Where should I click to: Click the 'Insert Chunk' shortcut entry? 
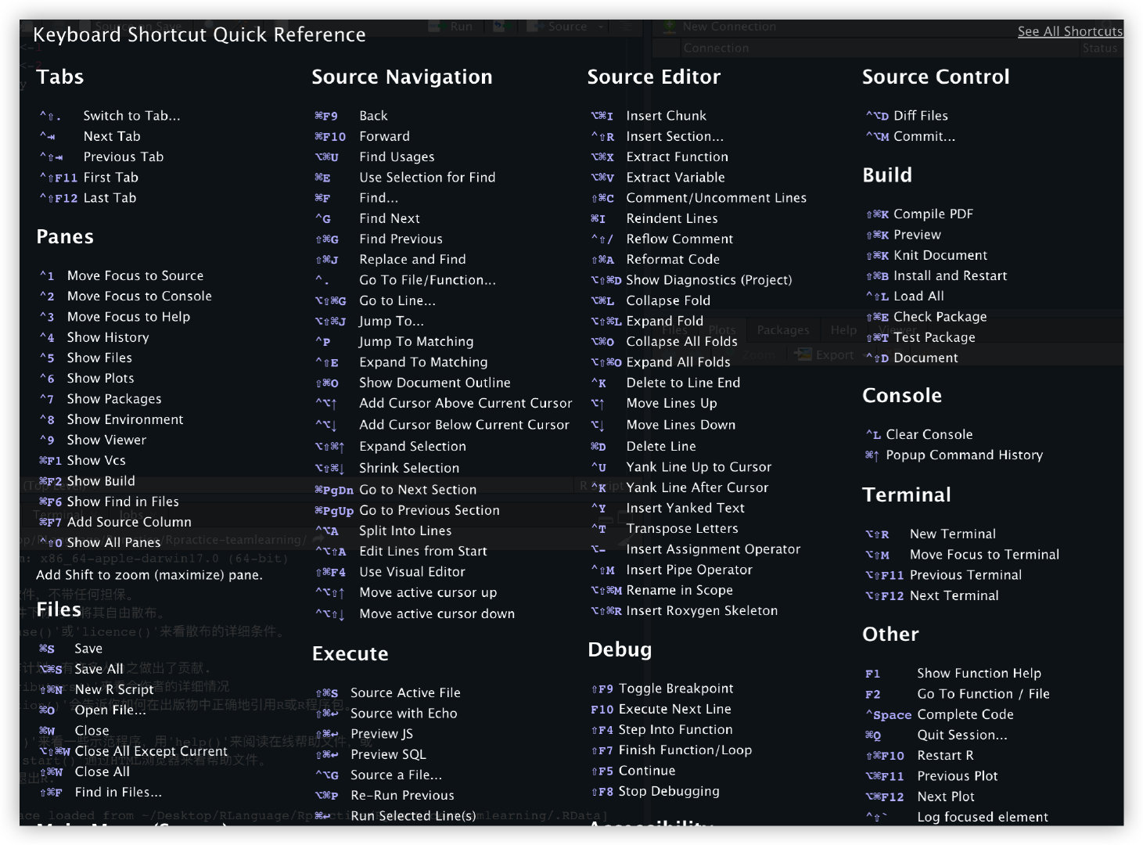click(648, 116)
